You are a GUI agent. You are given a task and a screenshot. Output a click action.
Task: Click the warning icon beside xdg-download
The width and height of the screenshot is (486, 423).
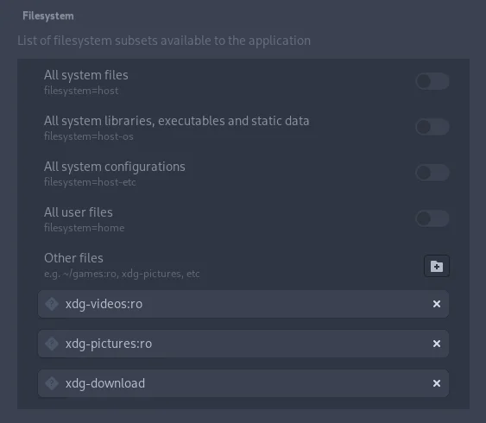[52, 383]
